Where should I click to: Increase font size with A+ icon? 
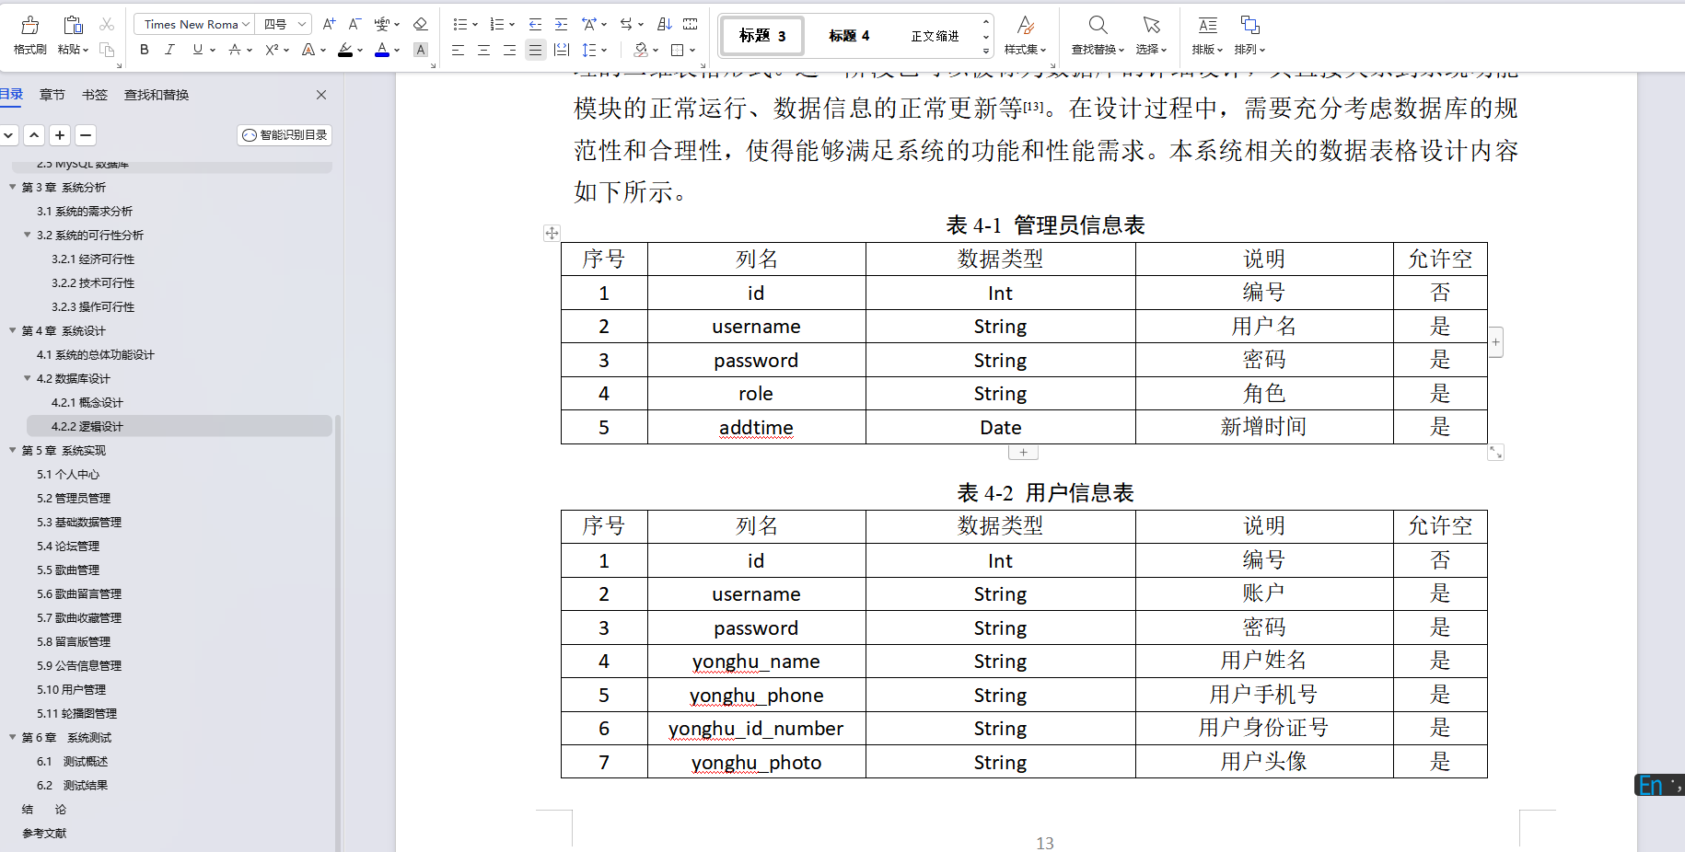[x=329, y=24]
